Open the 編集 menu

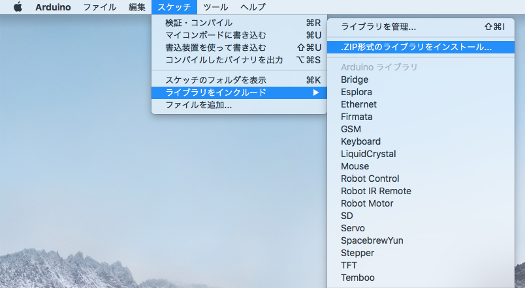(137, 7)
